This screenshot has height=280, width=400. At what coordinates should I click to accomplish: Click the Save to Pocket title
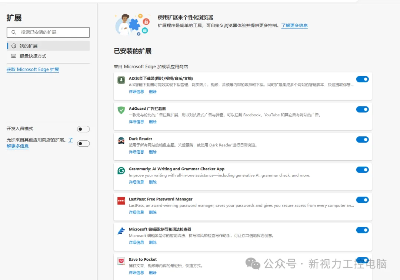click(143, 259)
